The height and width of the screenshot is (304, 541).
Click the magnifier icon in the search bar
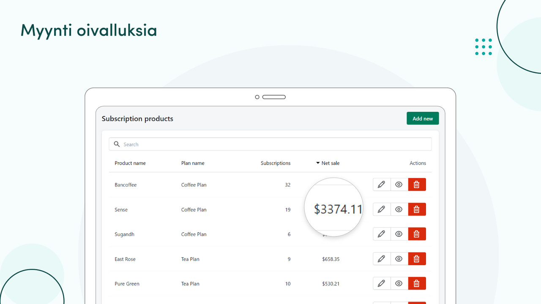117,144
